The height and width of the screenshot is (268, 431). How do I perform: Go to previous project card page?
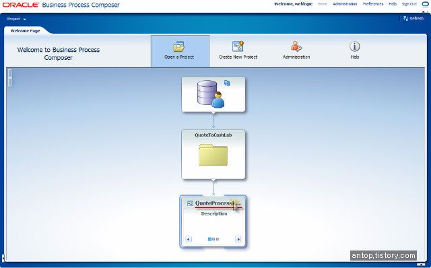pyautogui.click(x=189, y=239)
